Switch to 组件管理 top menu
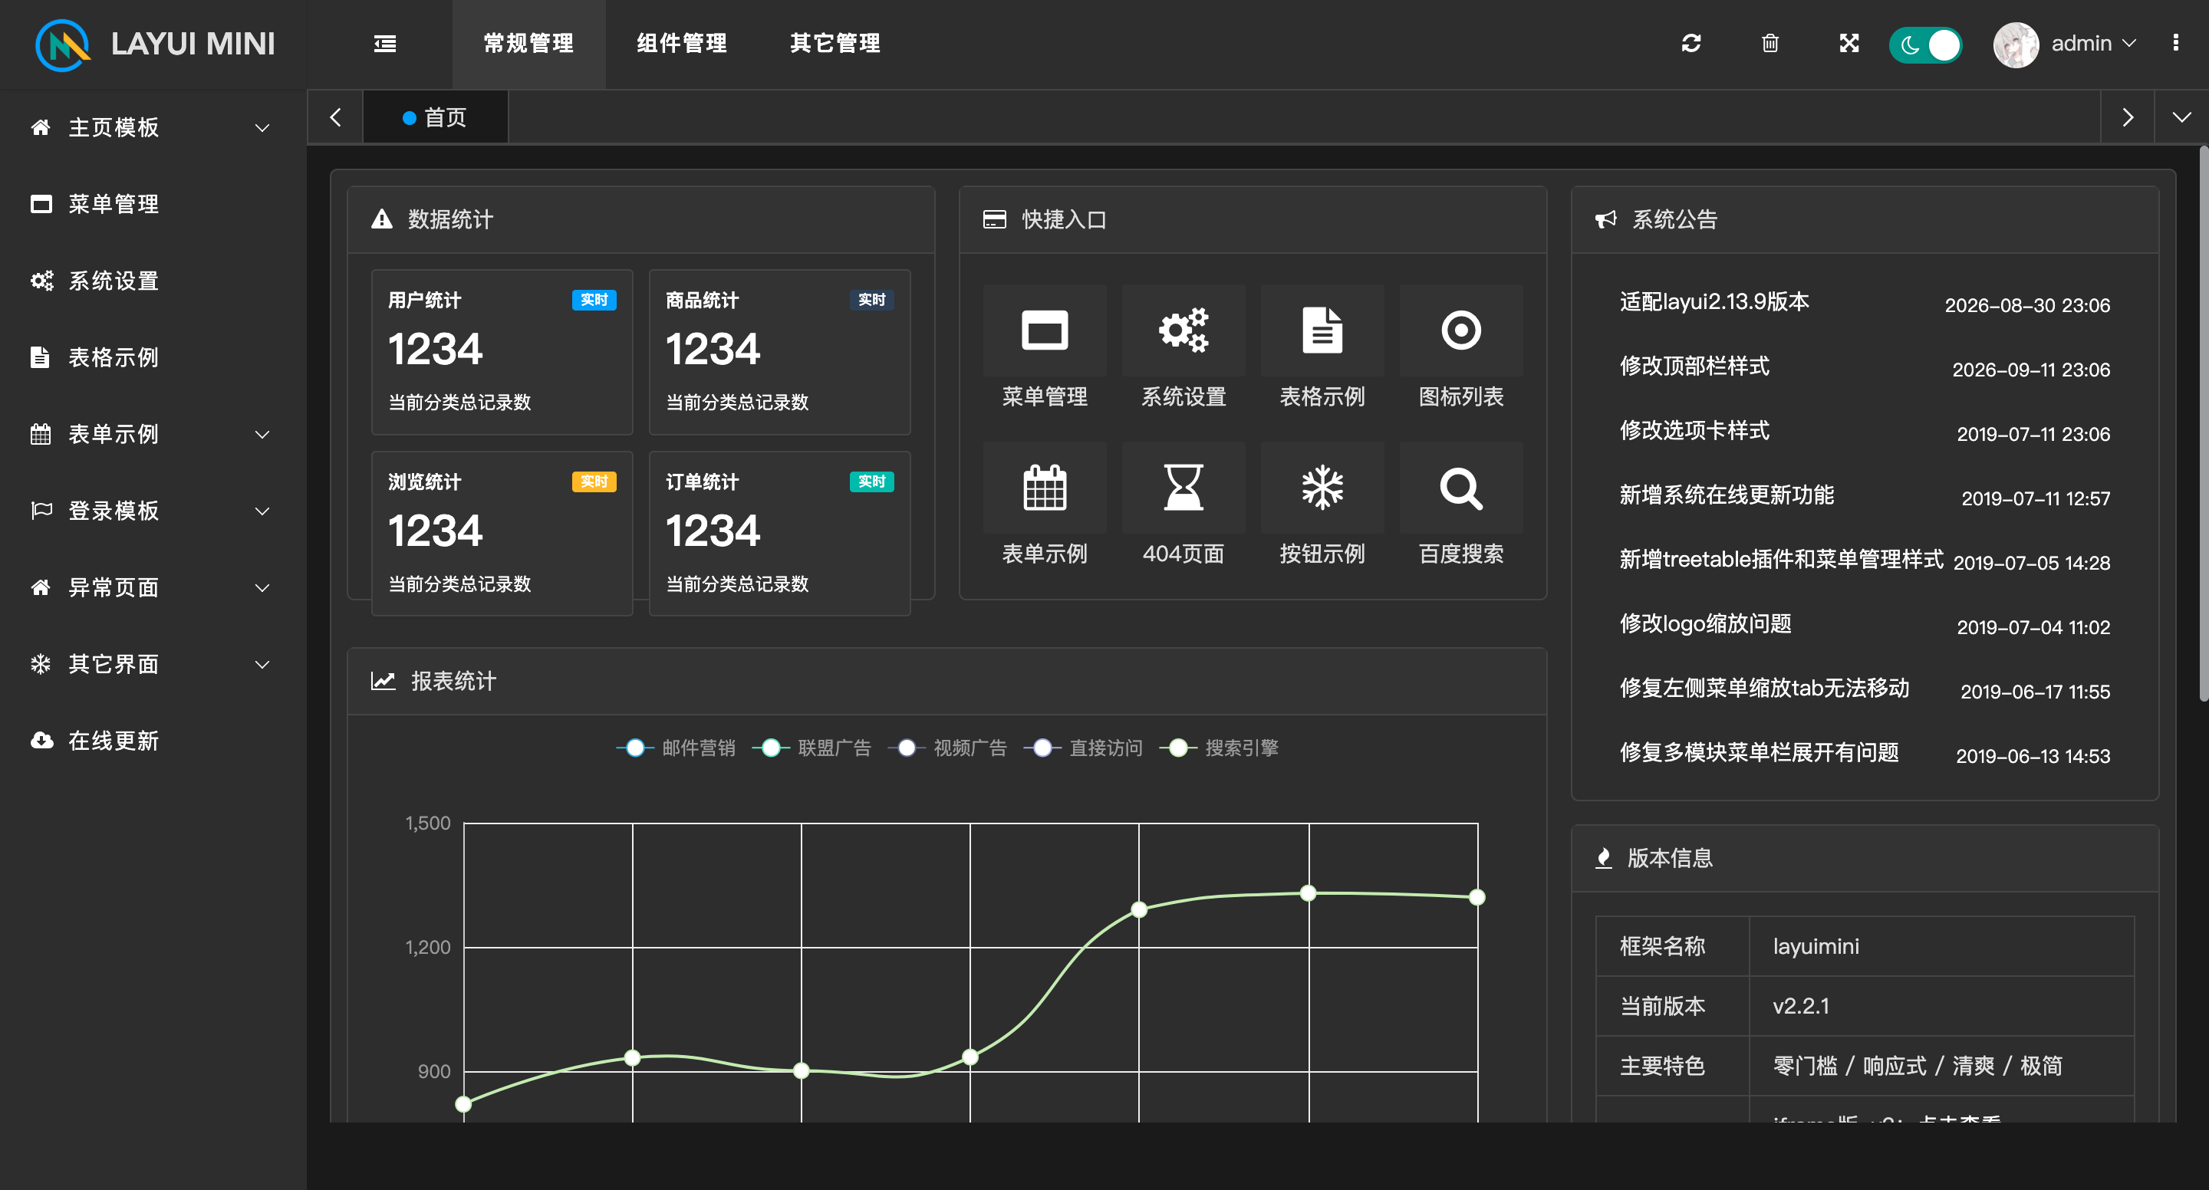 point(682,44)
